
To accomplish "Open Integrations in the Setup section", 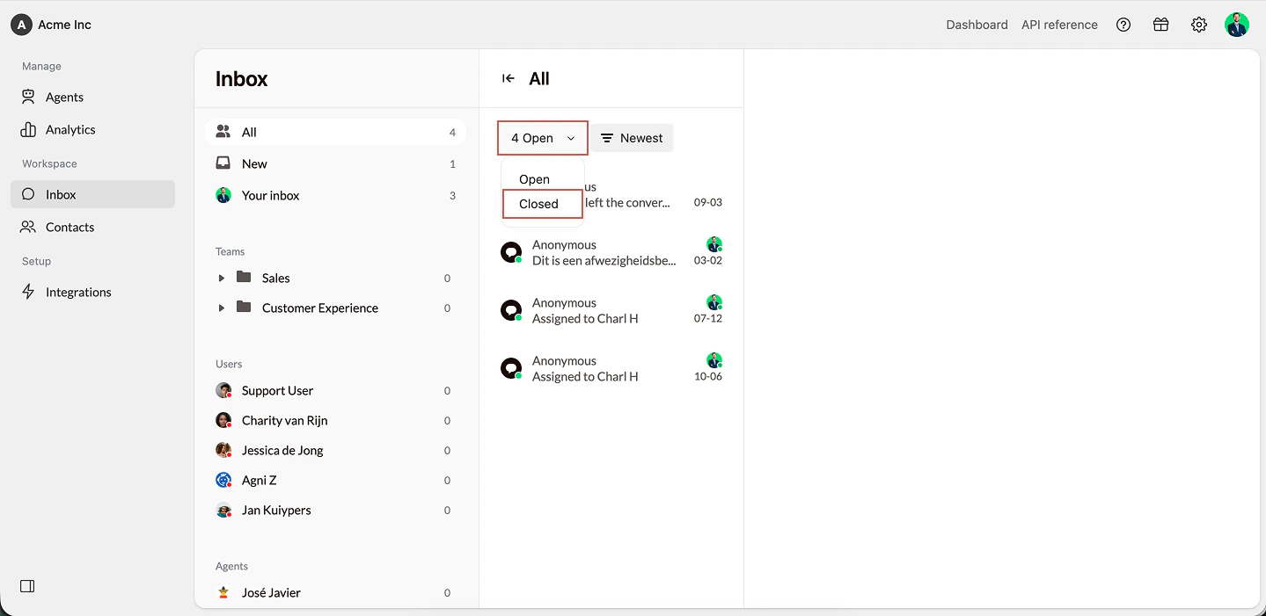I will (x=92, y=292).
